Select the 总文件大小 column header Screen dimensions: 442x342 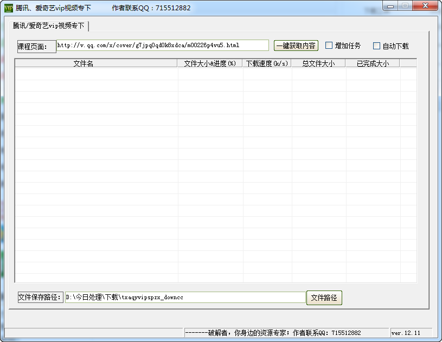point(318,63)
